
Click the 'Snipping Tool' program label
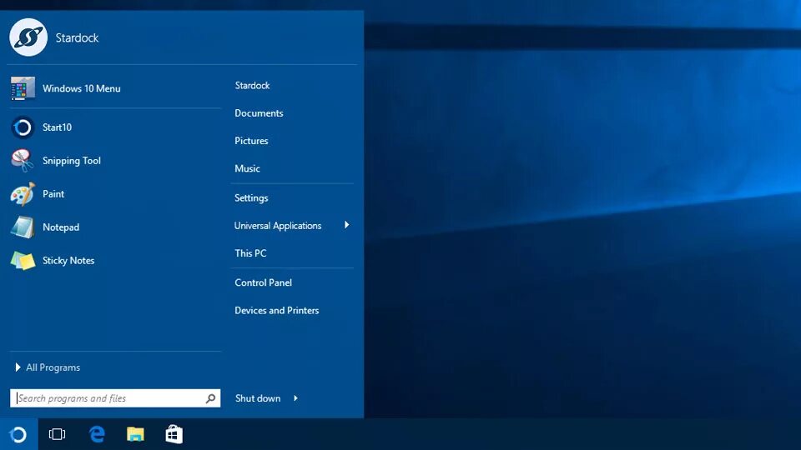coord(72,161)
